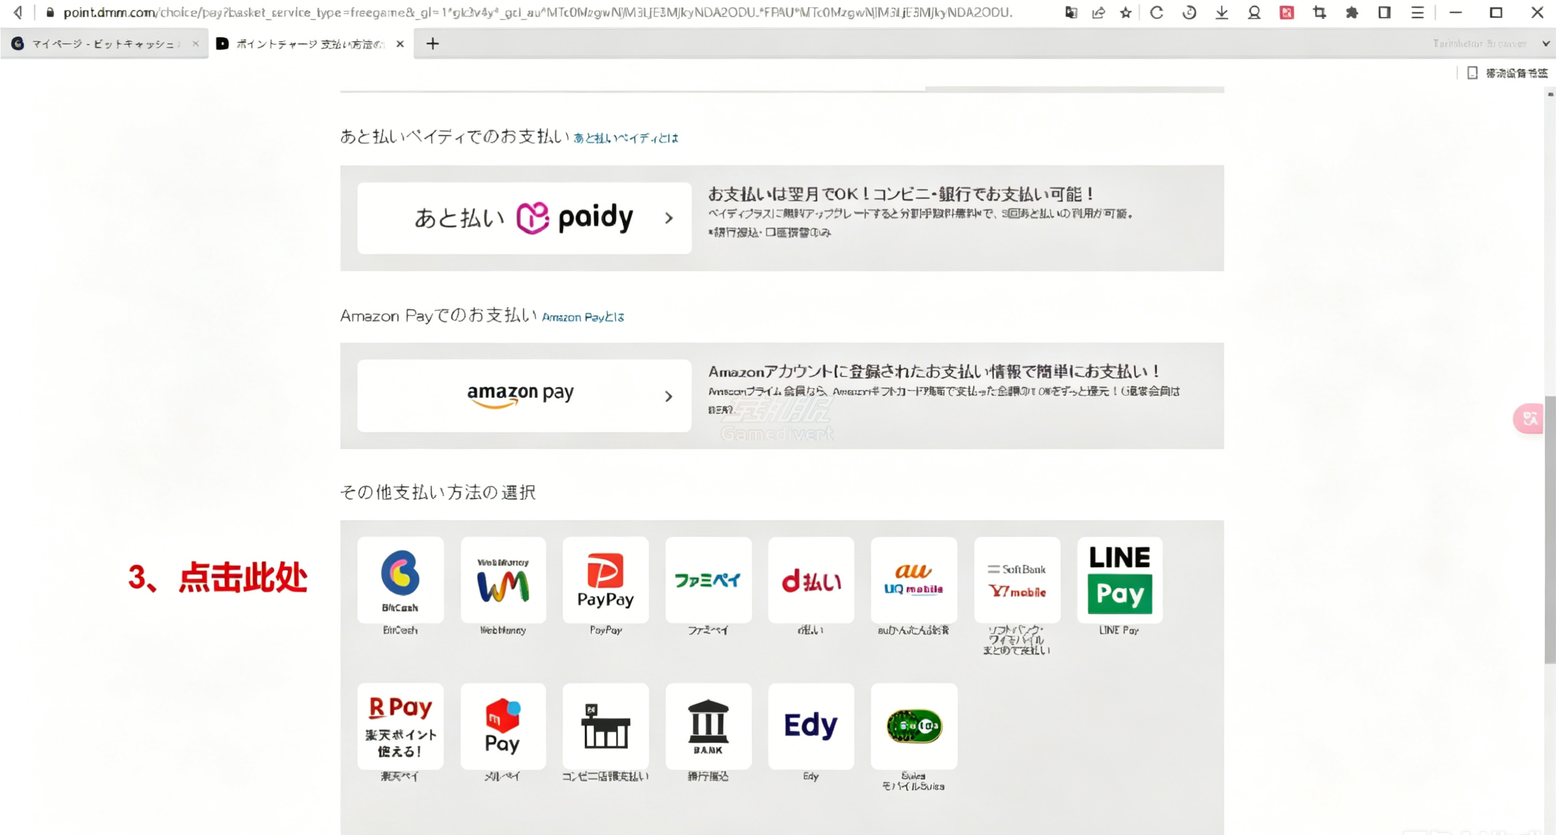This screenshot has height=835, width=1556.
Task: Select the WebMoney payment icon
Action: click(503, 580)
